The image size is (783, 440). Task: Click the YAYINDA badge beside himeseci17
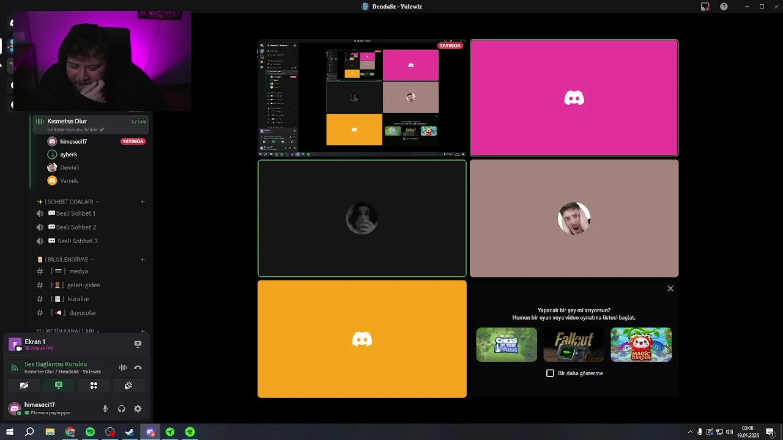tap(133, 141)
